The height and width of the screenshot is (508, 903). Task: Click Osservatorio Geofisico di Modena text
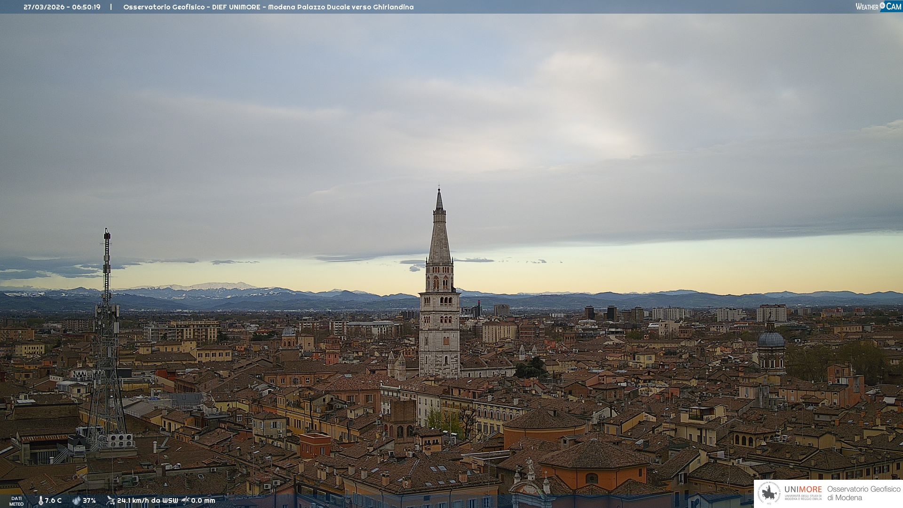coord(863,493)
